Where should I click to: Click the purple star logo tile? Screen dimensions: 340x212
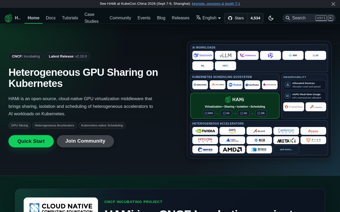(270, 55)
